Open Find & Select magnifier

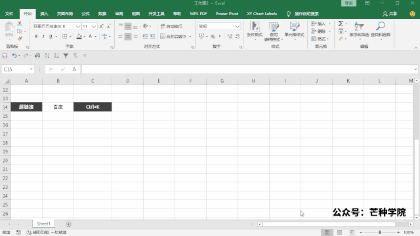pos(381,31)
